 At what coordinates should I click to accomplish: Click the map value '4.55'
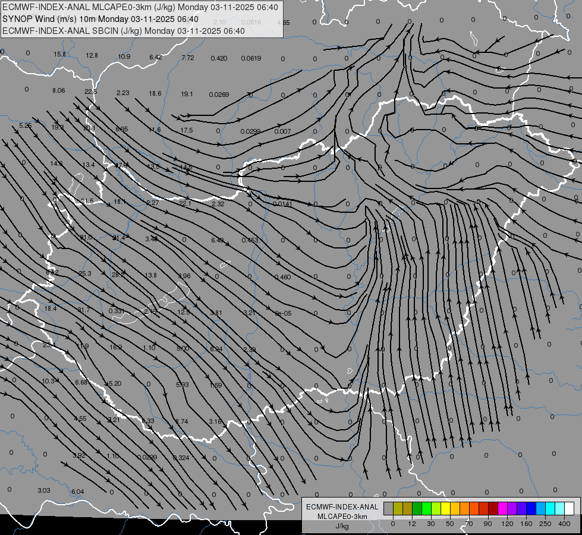[x=80, y=418]
